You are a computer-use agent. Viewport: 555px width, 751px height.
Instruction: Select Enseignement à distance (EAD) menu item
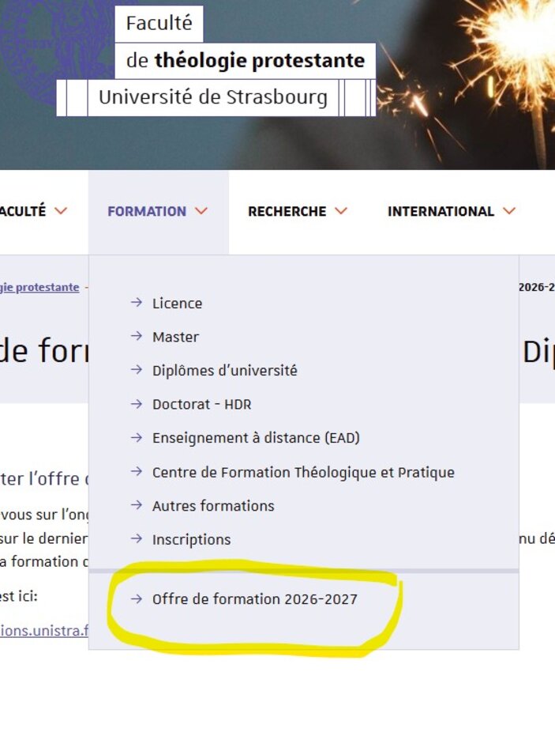tap(255, 437)
